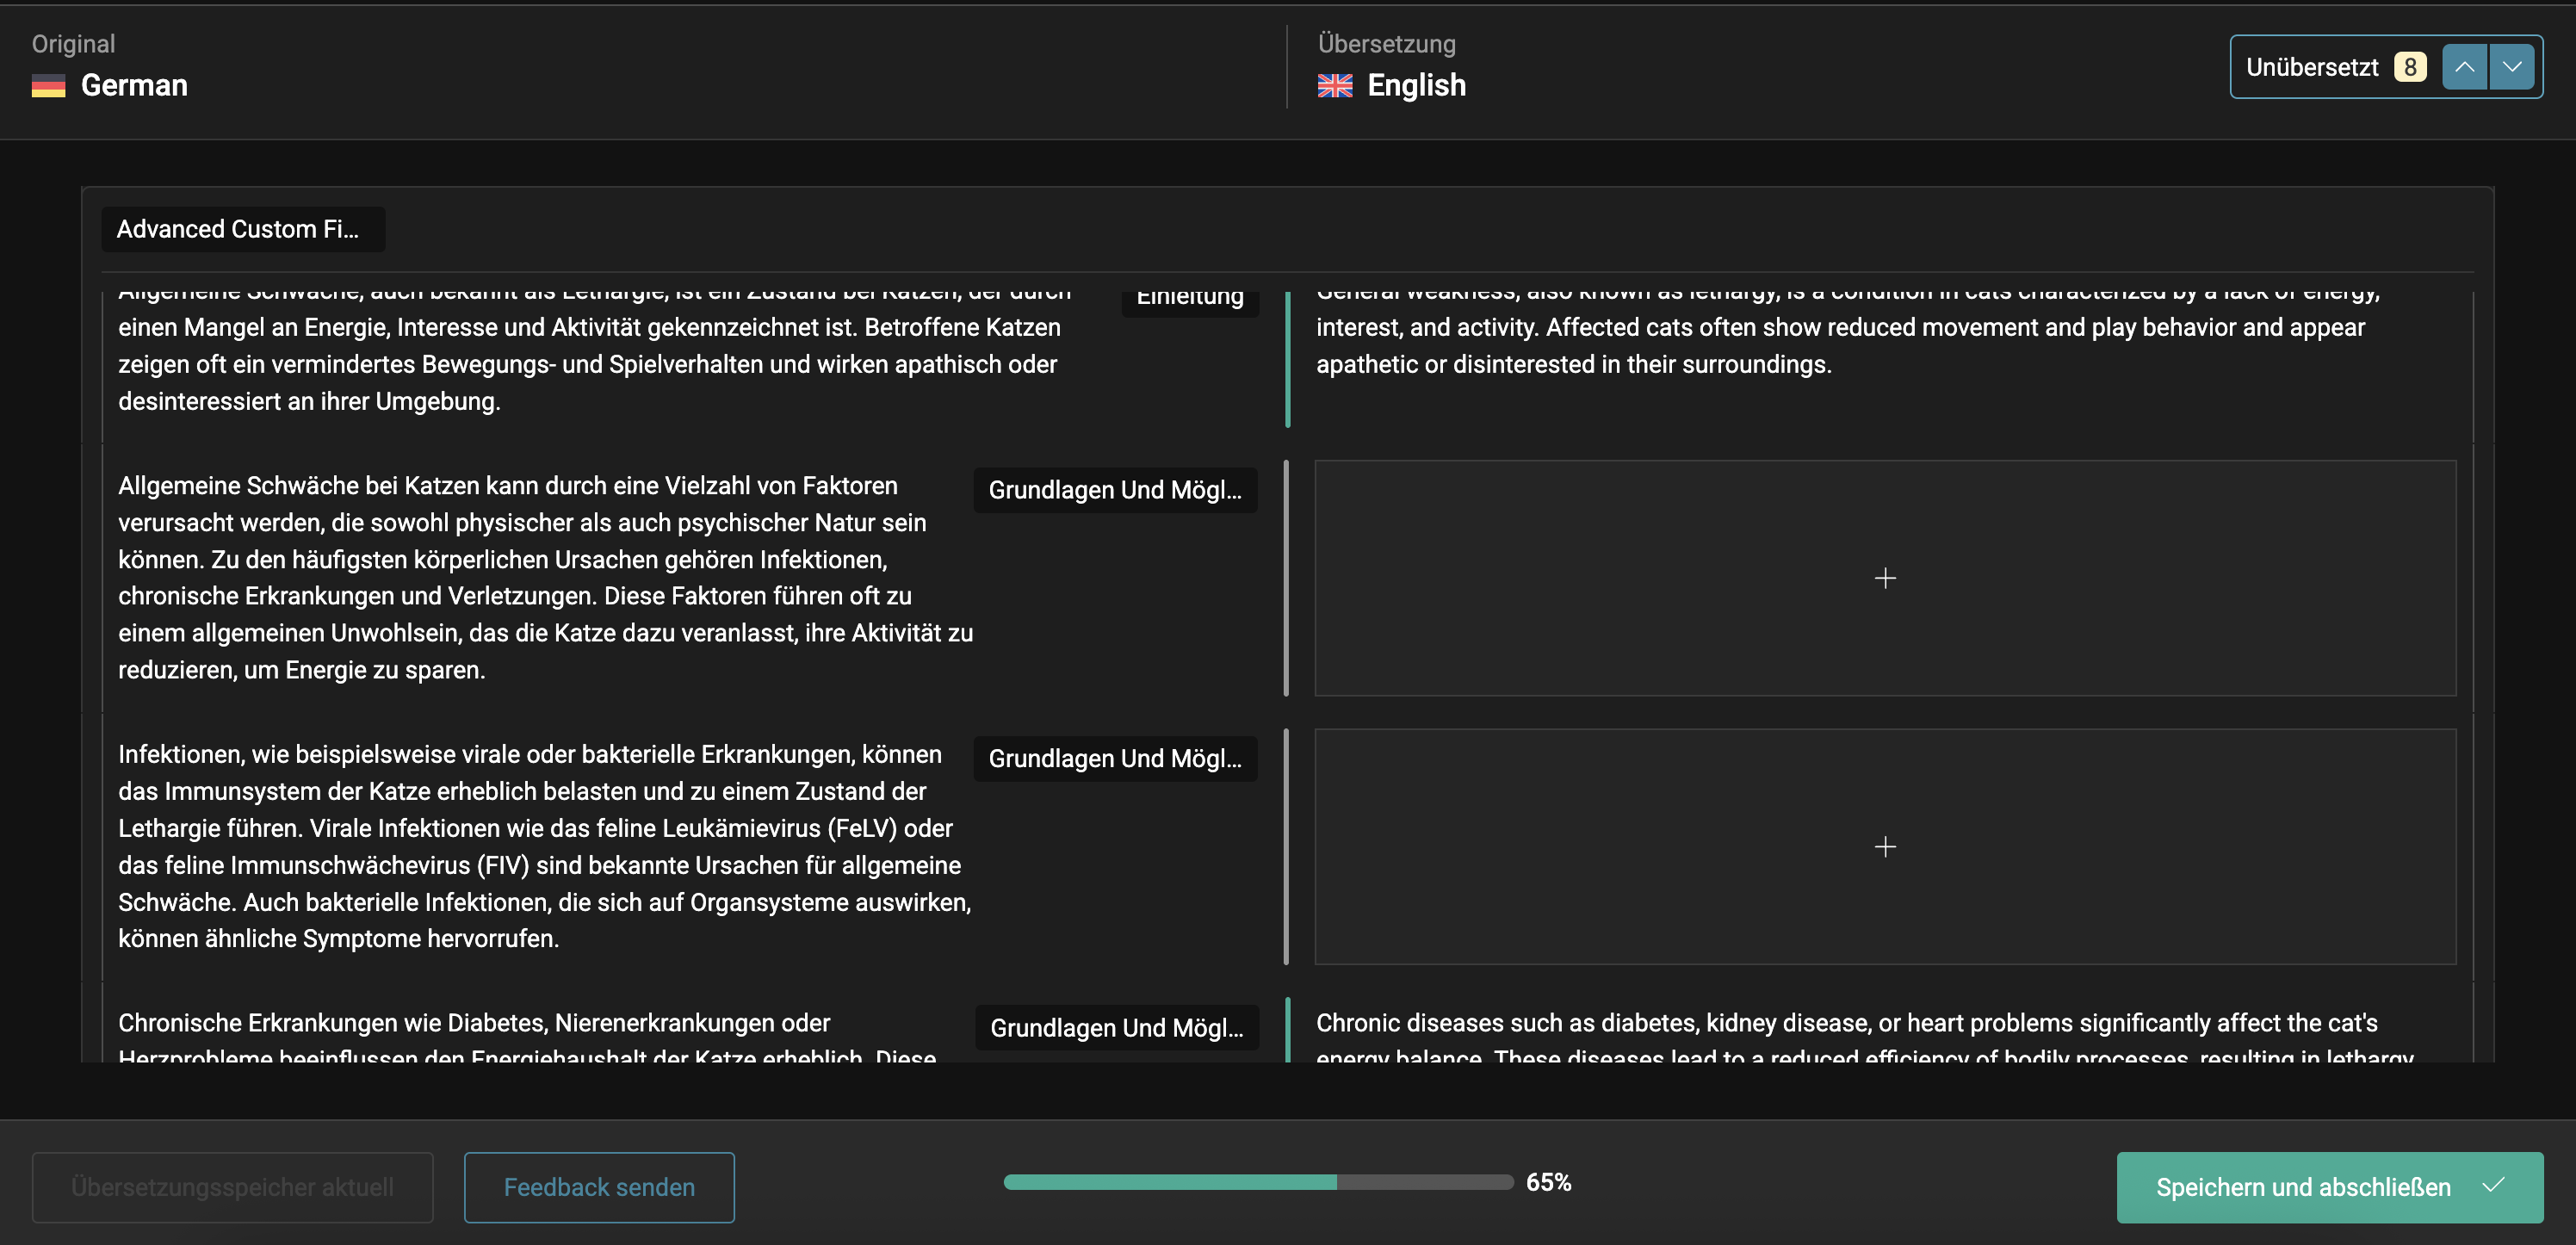Click Speichern und abschließen button
This screenshot has height=1245, width=2576.
2302,1187
